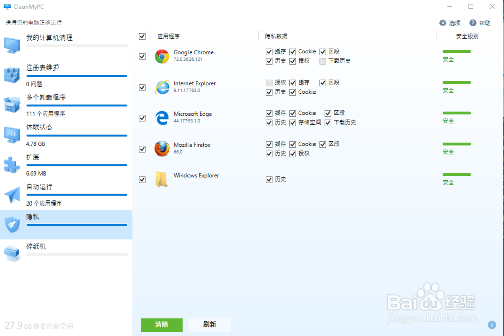Toggle Firefox 缓存 checkbox
The height and width of the screenshot is (336, 504).
[269, 144]
